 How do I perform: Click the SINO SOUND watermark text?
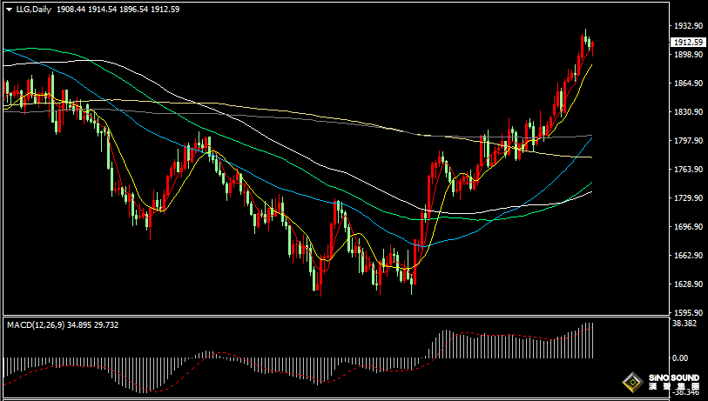pyautogui.click(x=674, y=378)
